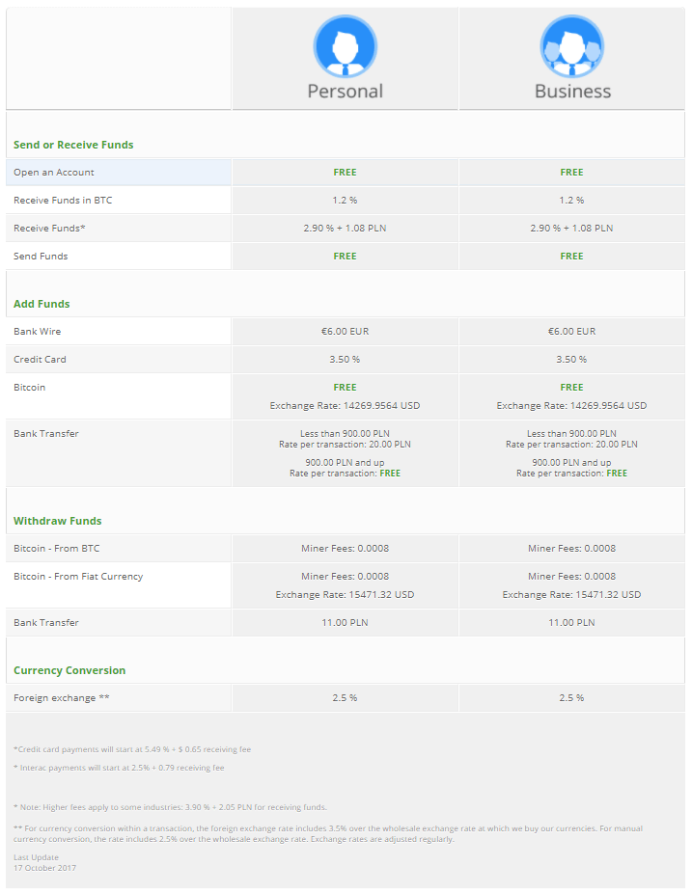Select the Business column heading text

pyautogui.click(x=572, y=92)
